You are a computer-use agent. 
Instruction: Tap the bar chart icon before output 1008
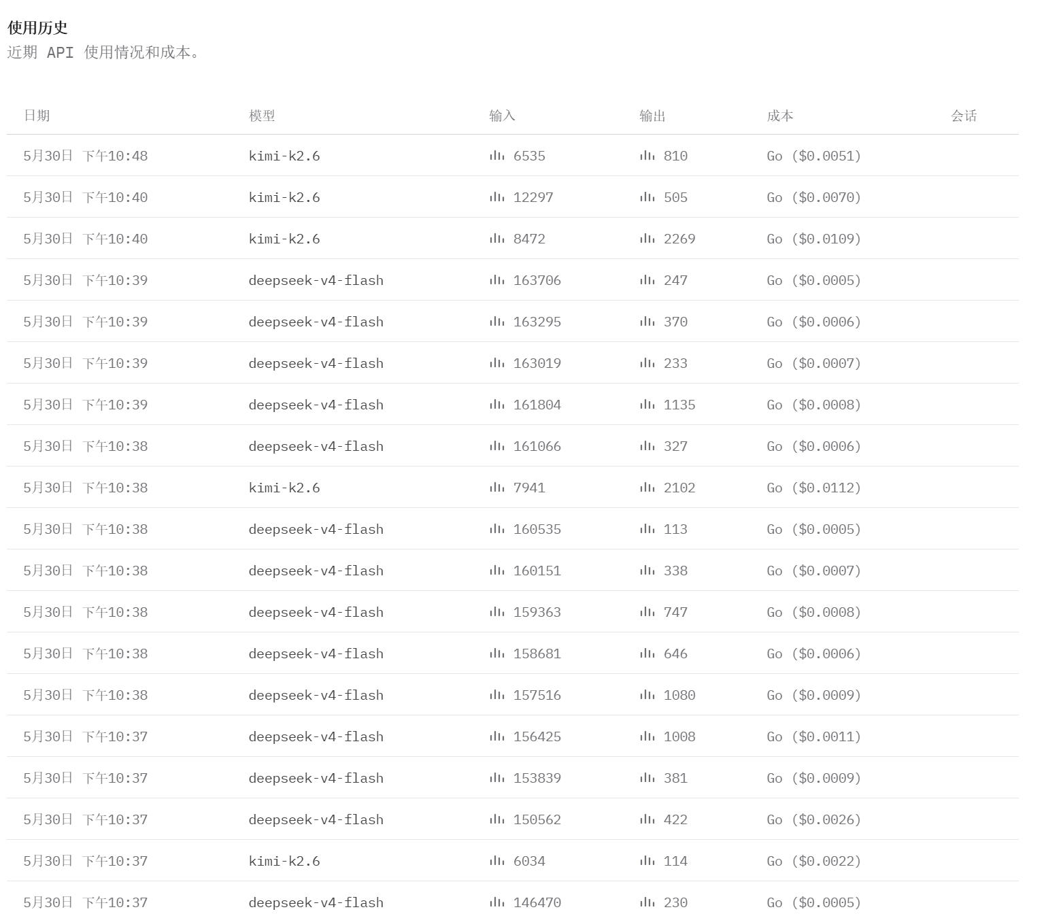coord(647,736)
